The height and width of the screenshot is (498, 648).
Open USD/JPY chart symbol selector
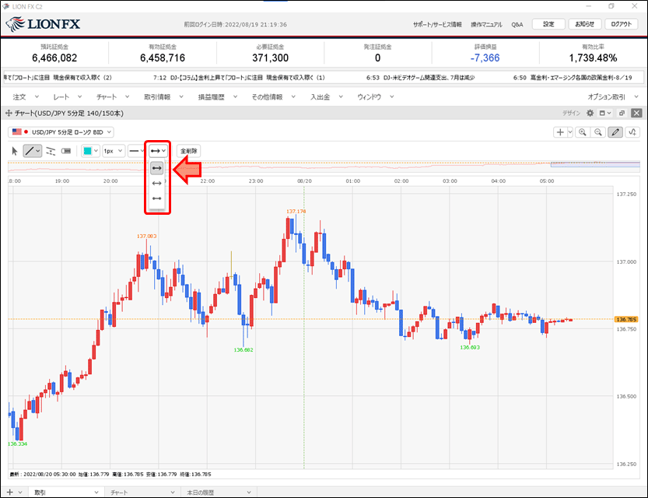(x=61, y=132)
